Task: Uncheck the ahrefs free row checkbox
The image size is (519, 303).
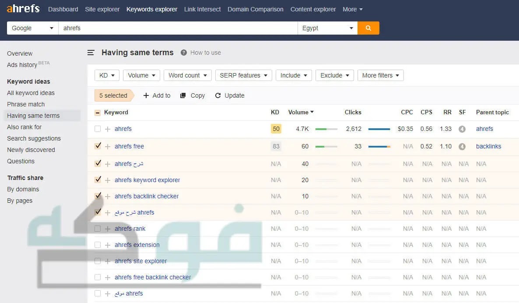Action: pos(98,145)
